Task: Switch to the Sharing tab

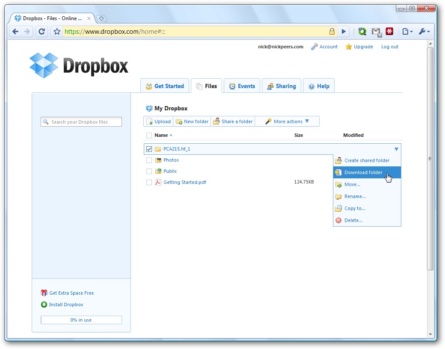Action: point(282,86)
